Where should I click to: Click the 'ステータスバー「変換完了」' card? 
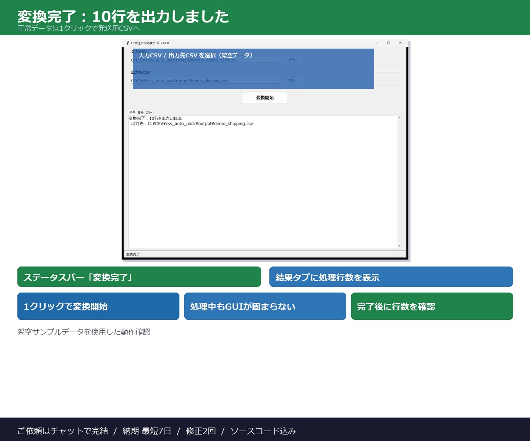click(139, 277)
